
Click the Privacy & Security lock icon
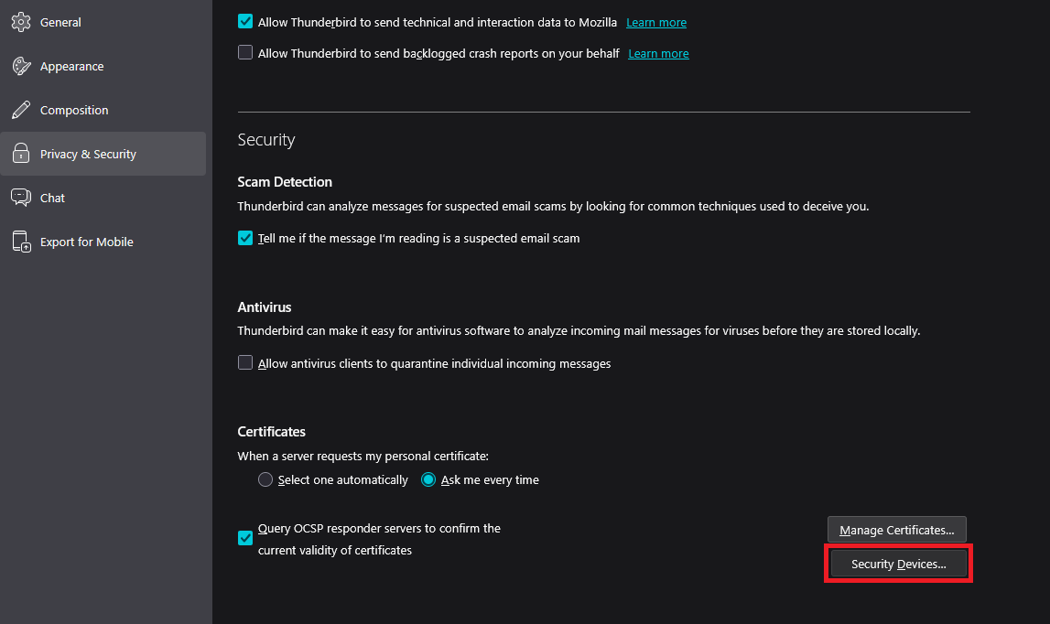click(21, 154)
